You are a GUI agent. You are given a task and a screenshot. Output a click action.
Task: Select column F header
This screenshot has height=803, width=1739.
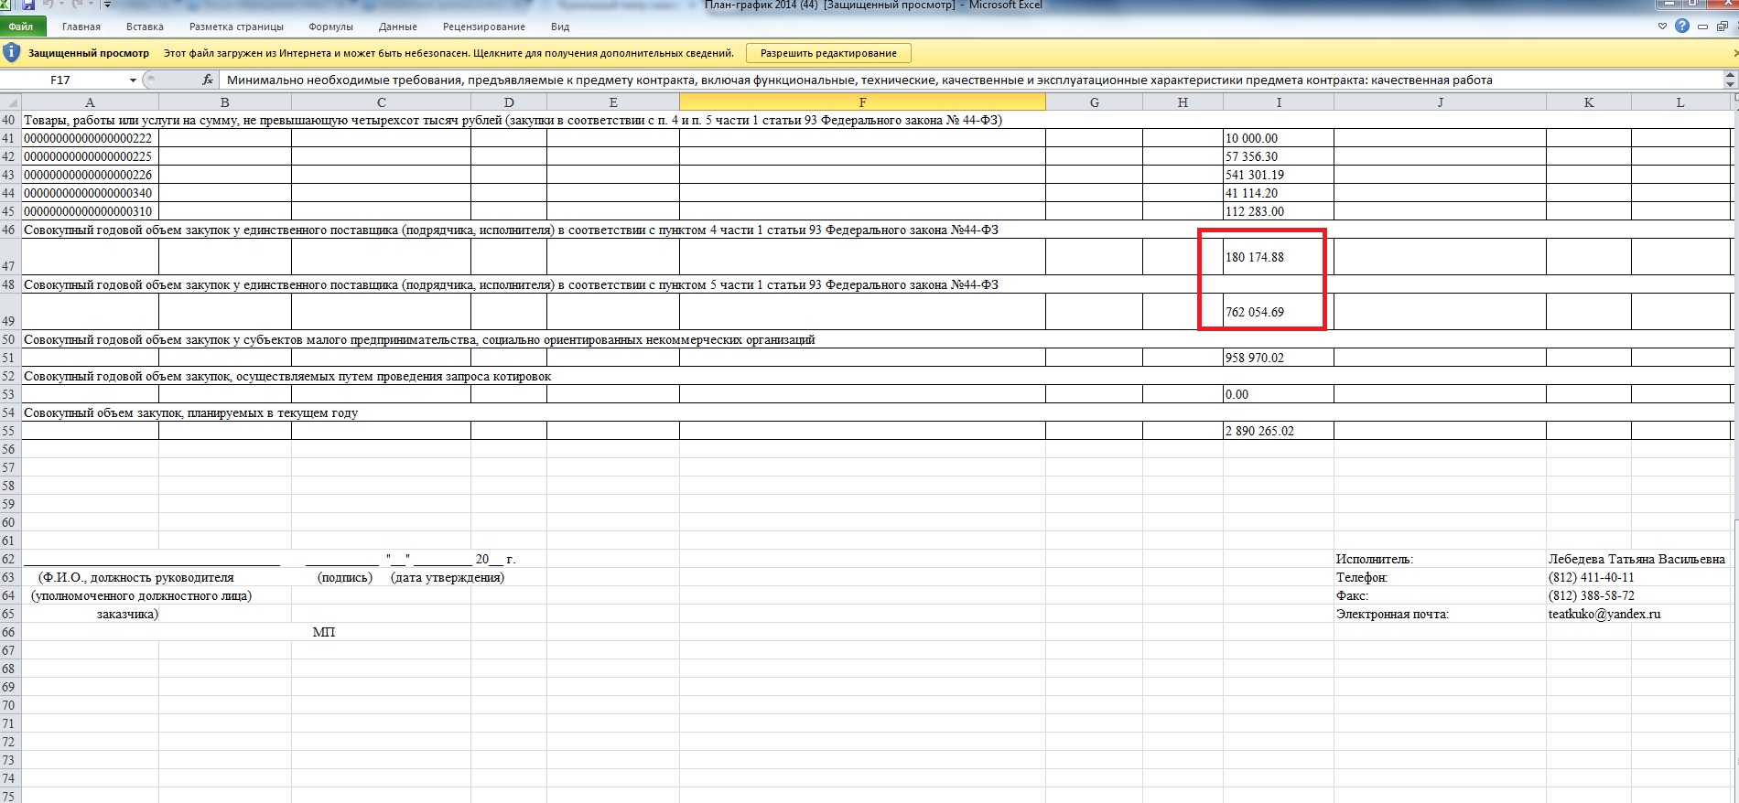click(x=862, y=102)
